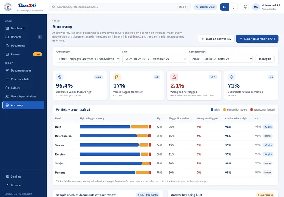This screenshot has width=284, height=197.
Task: Click the blue Right legend swatch
Action: [212, 109]
